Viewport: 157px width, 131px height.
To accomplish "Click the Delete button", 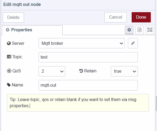I will 13,18.
